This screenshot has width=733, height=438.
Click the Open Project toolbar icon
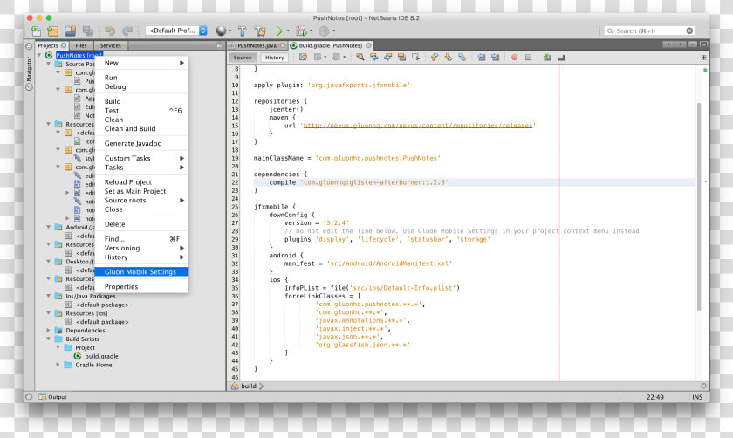(x=71, y=31)
